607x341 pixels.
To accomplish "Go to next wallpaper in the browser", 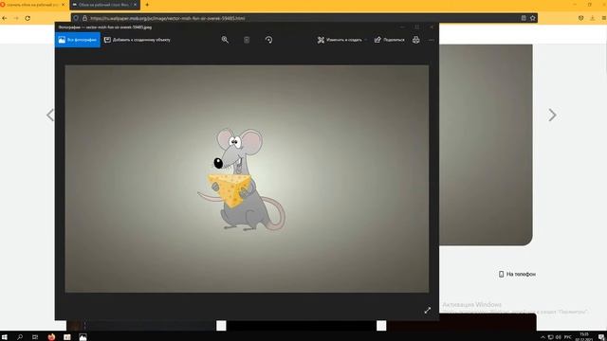I will [x=552, y=115].
